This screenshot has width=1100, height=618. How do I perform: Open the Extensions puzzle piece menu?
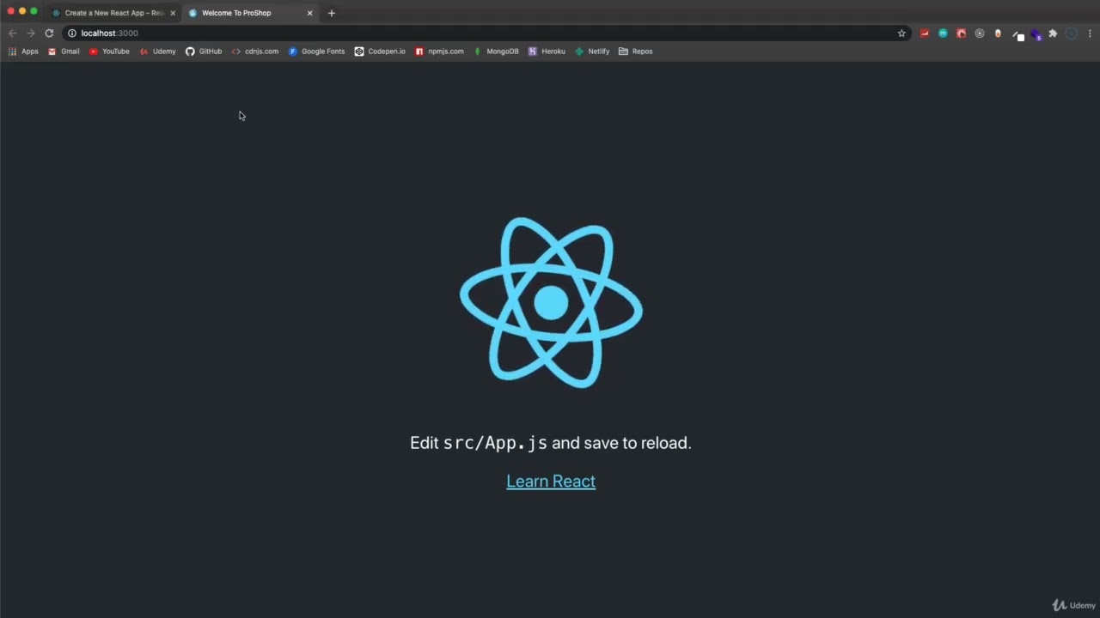coord(1053,33)
